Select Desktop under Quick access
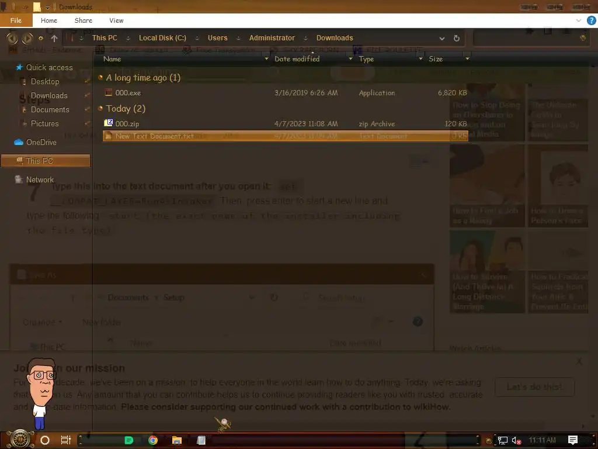The height and width of the screenshot is (449, 598). click(x=45, y=81)
